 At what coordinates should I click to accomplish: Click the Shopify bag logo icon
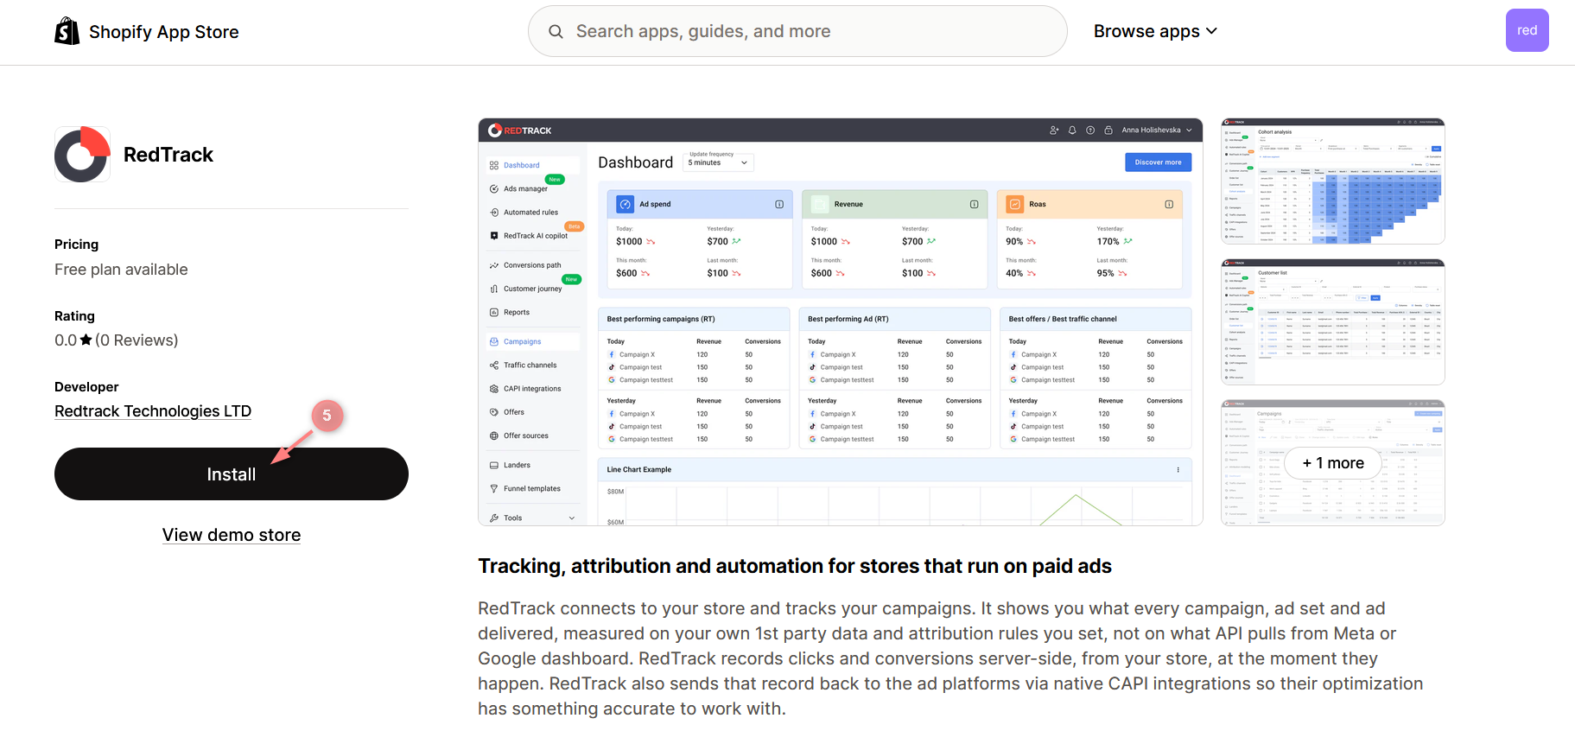coord(67,31)
